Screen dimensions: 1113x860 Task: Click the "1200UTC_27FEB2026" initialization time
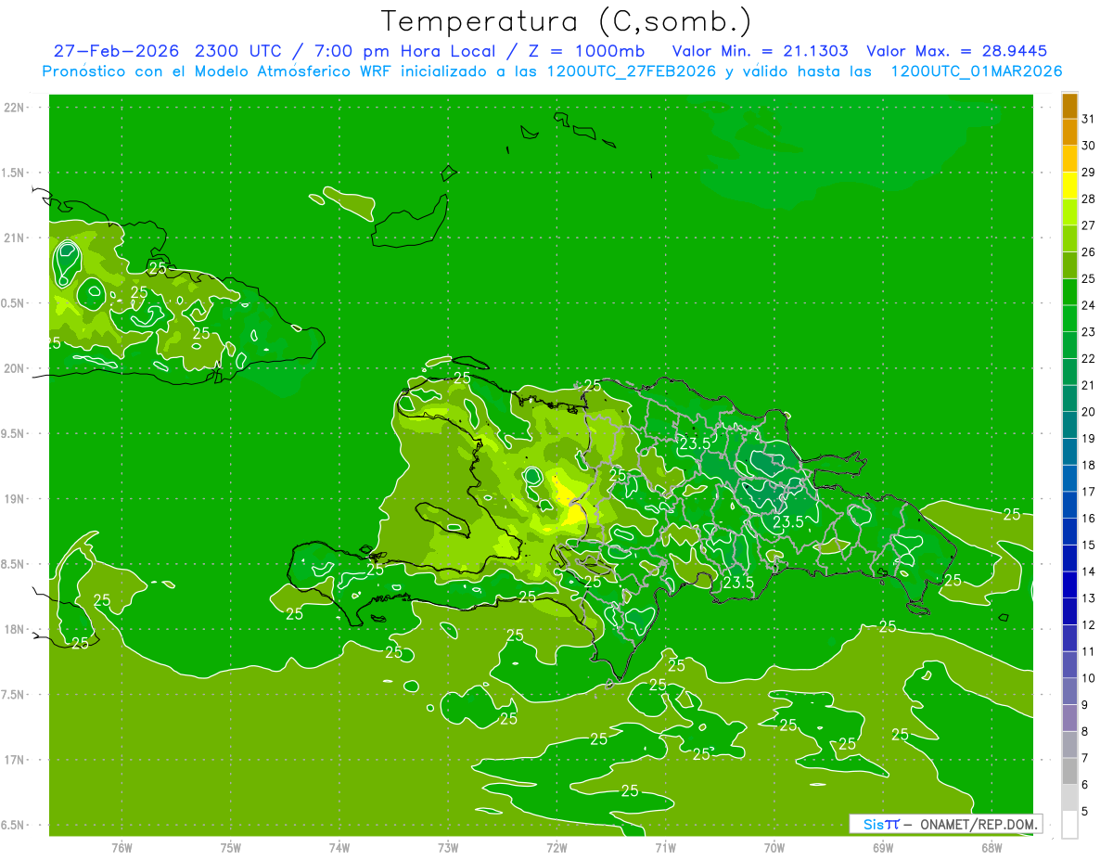pyautogui.click(x=630, y=71)
